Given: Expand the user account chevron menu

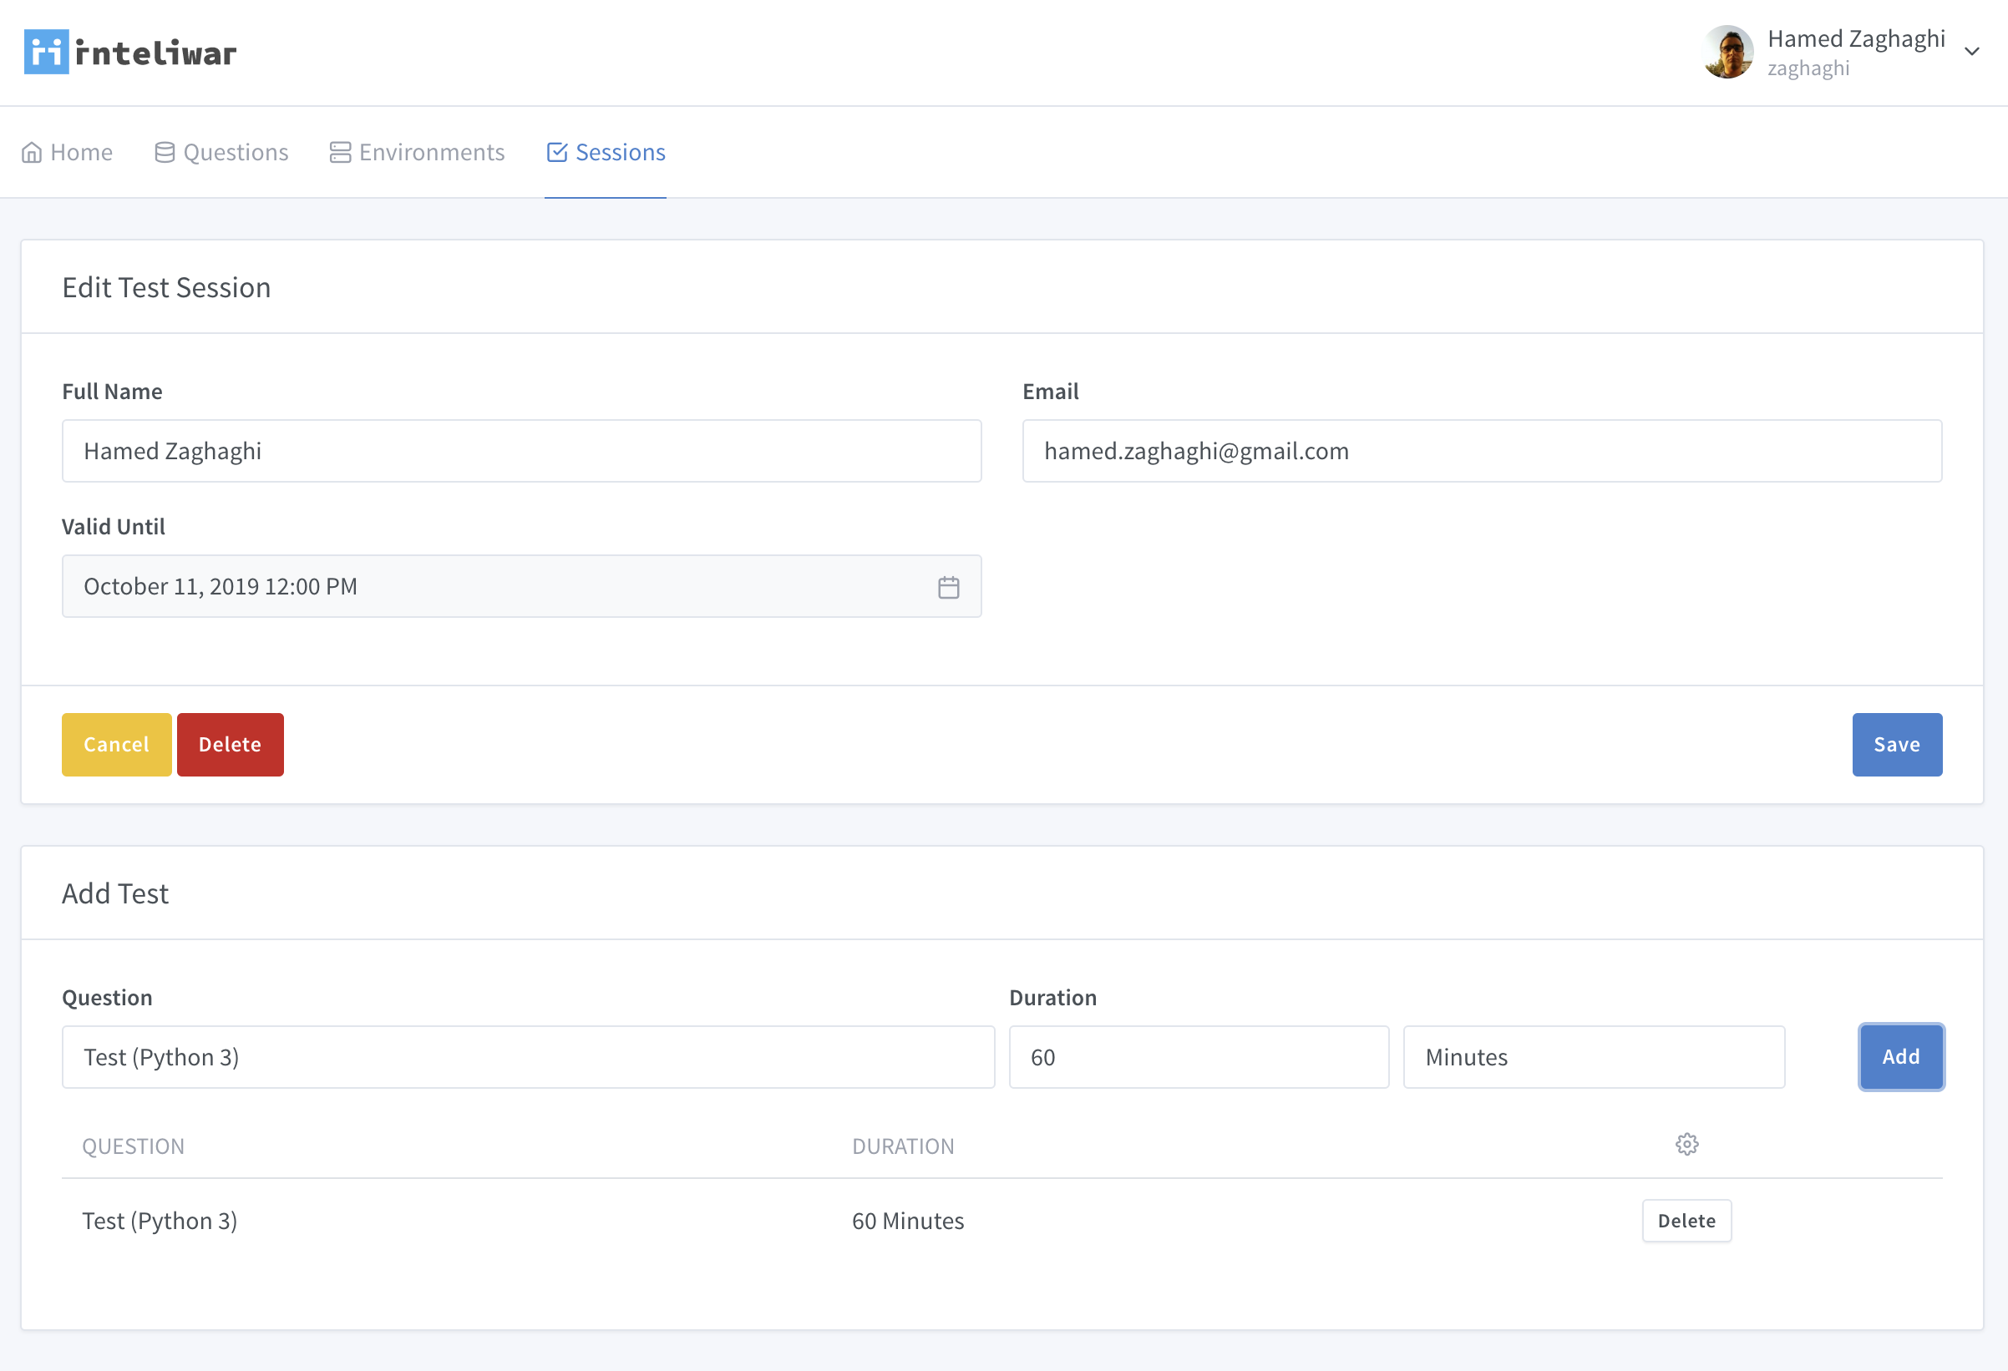Looking at the screenshot, I should tap(1972, 52).
